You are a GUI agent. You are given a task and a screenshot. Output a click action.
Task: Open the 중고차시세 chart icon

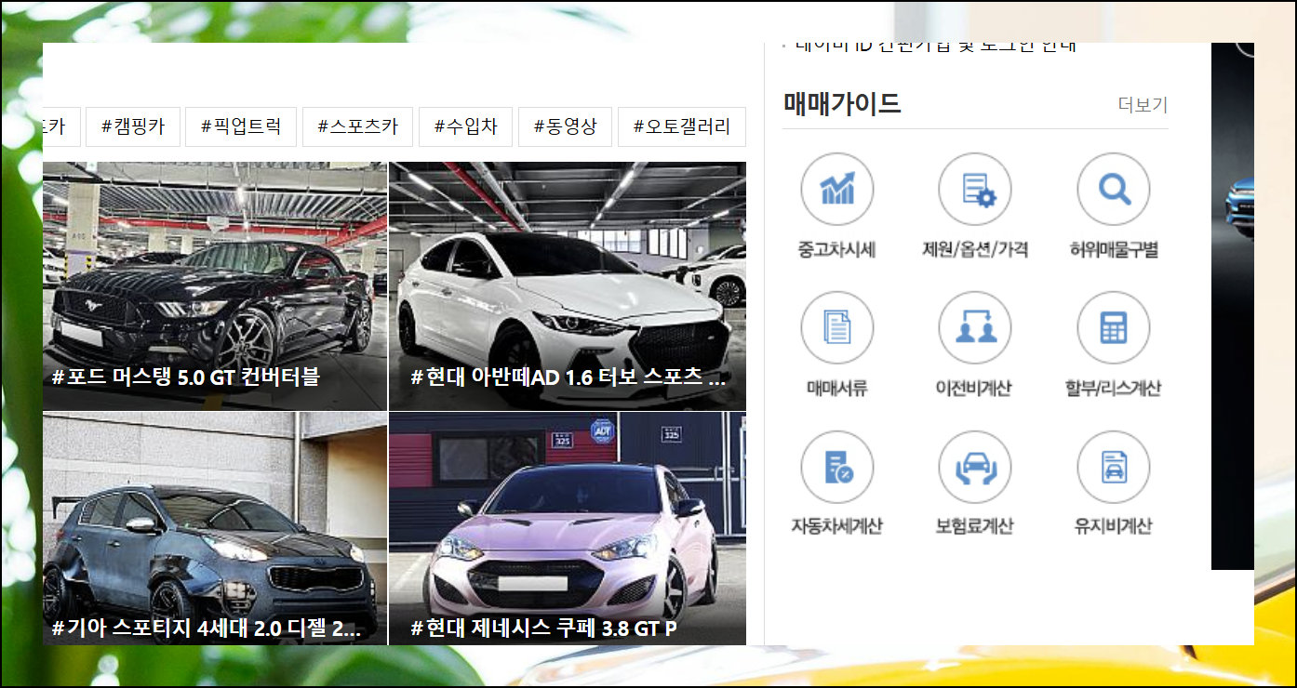point(836,190)
